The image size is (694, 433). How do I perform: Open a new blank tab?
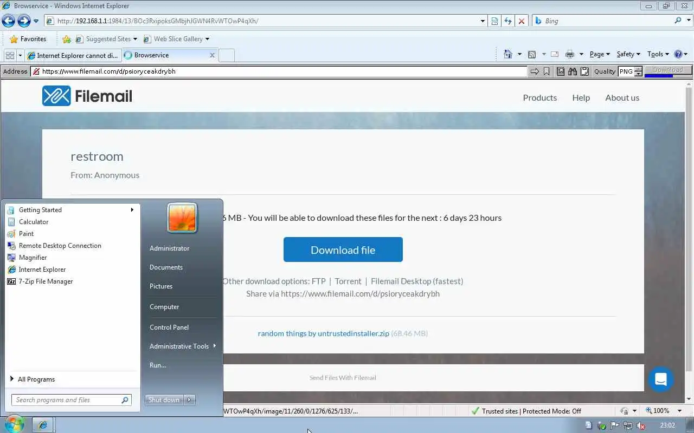(227, 55)
